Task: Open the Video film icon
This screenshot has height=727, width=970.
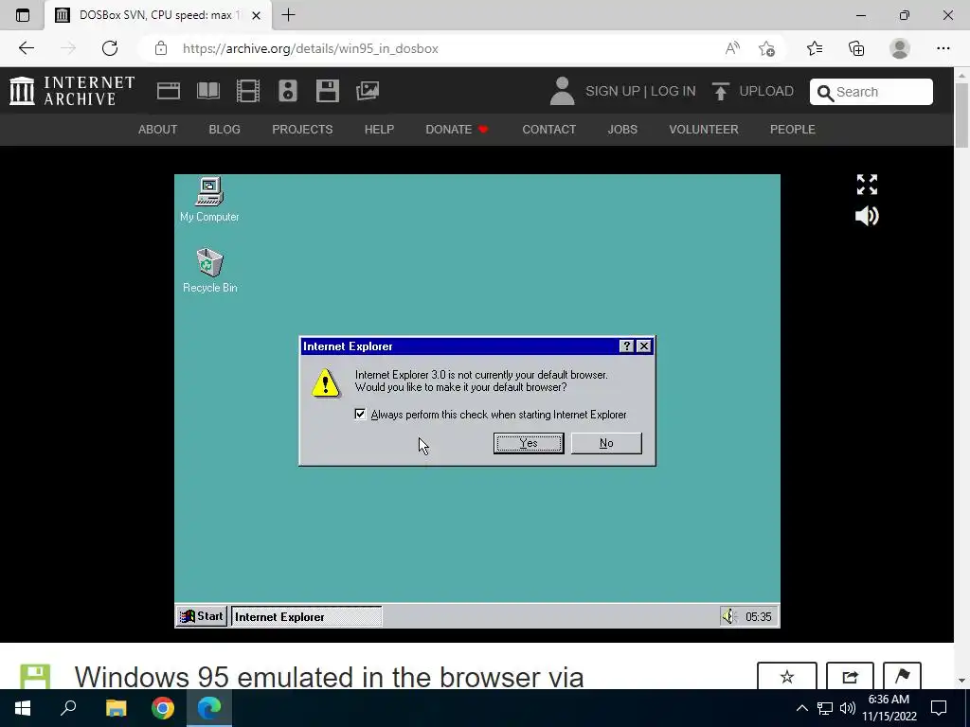Action: [248, 91]
